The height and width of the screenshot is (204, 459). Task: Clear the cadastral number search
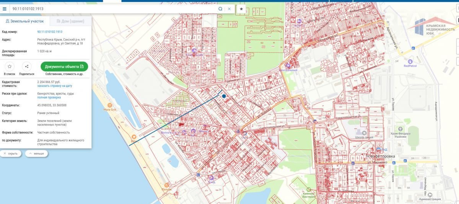(x=229, y=8)
